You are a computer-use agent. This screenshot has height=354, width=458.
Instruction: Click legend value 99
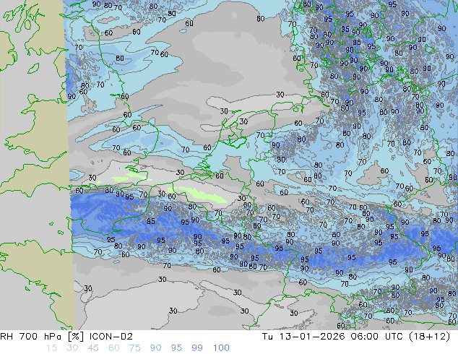point(197,348)
